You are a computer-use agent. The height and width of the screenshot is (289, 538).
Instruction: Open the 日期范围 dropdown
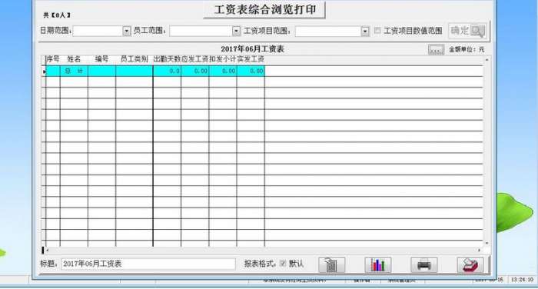127,31
